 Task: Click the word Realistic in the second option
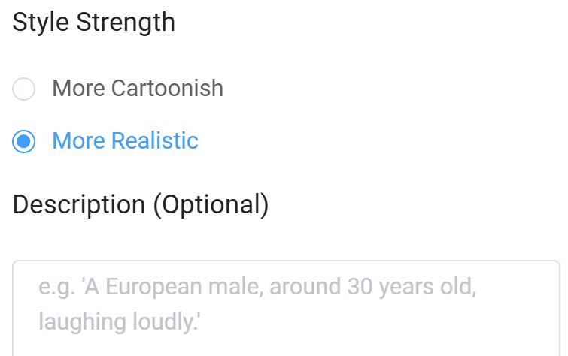[x=155, y=141]
